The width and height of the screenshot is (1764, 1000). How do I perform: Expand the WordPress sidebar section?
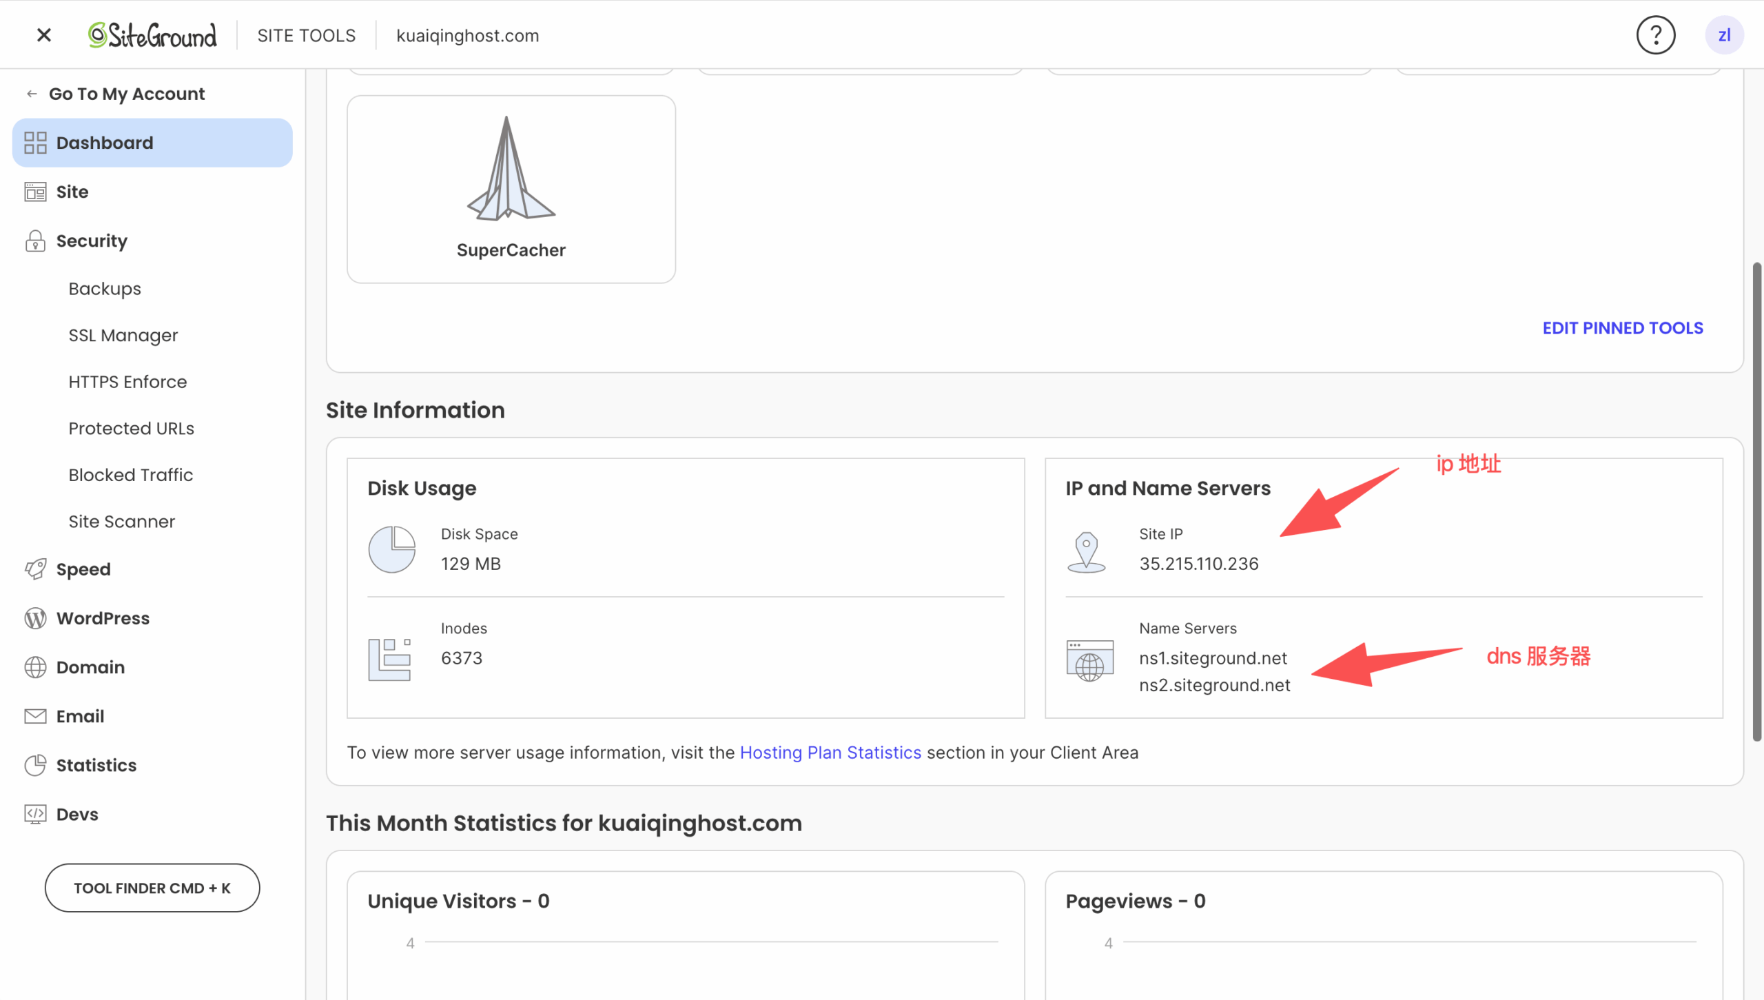click(103, 618)
